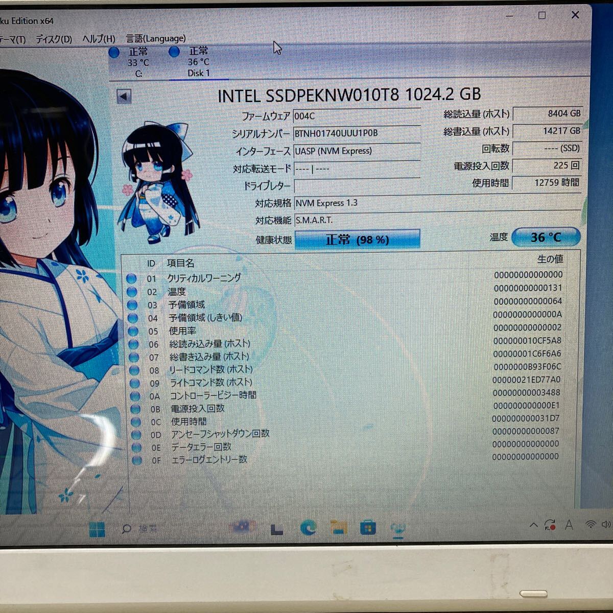613x613 pixels.
Task: Click the empty ドライブレター field
Action: click(357, 185)
